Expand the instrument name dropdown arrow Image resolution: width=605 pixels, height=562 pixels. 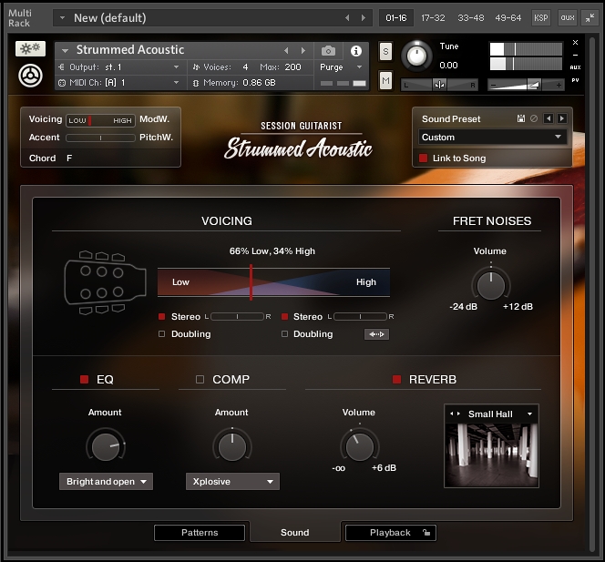point(65,50)
